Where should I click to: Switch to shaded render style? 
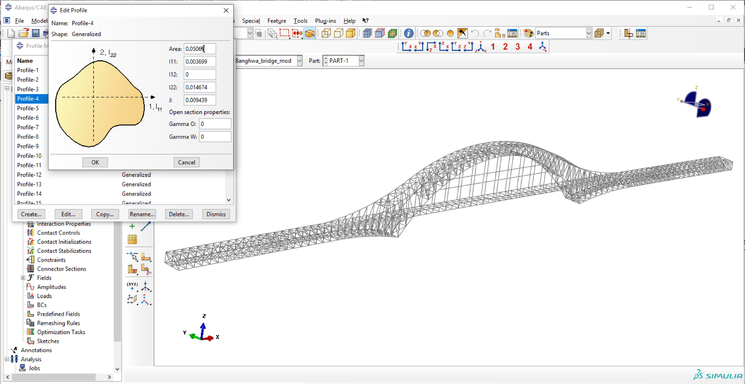tap(350, 33)
